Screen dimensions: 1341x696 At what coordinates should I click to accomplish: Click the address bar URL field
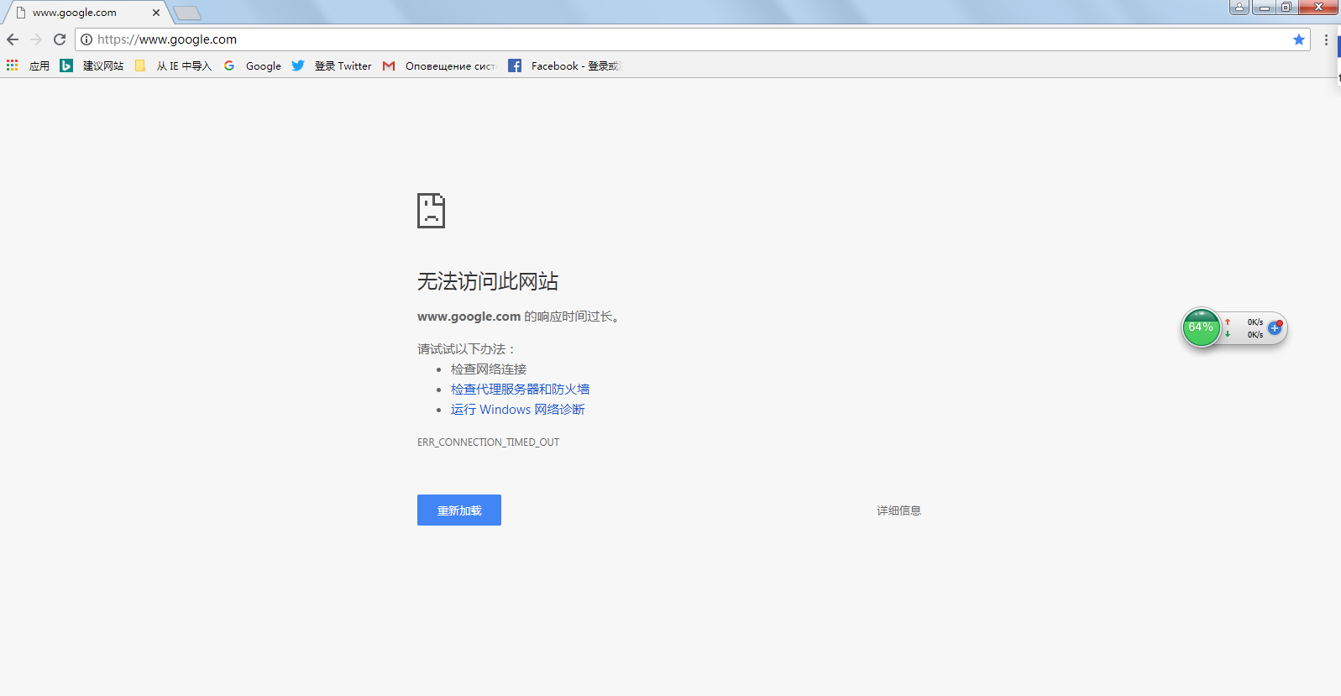click(693, 39)
